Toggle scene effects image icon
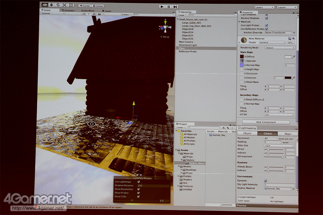This screenshot has width=323, height=215. coord(99,14)
